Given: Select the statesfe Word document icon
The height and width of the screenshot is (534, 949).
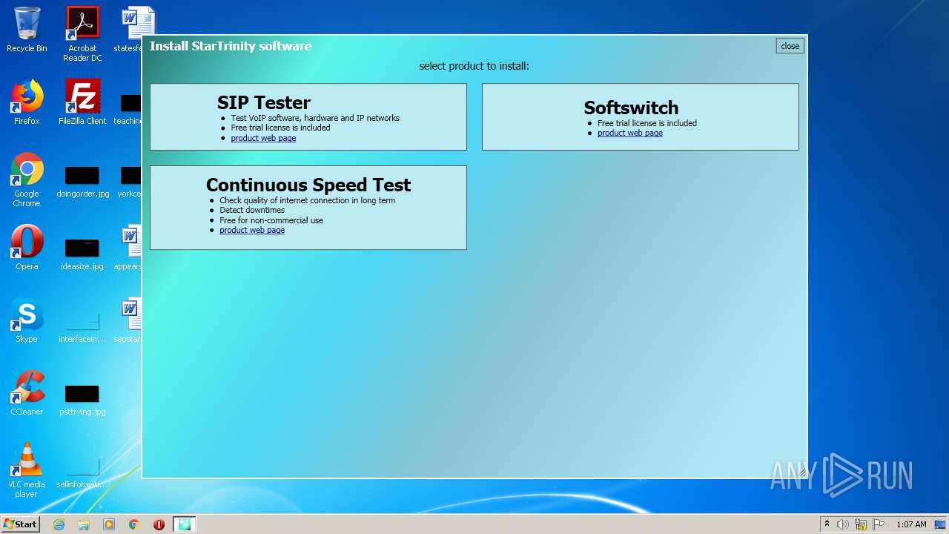Looking at the screenshot, I should coord(132,30).
